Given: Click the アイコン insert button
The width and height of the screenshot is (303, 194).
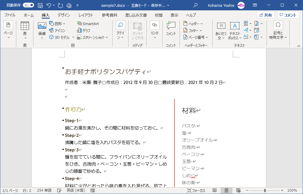Looking at the screenshot, I should [x=57, y=30].
